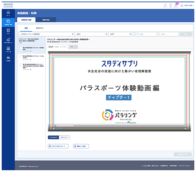Click the video title slide thumbnail
This screenshot has width=196, height=171.
pyautogui.click(x=120, y=91)
